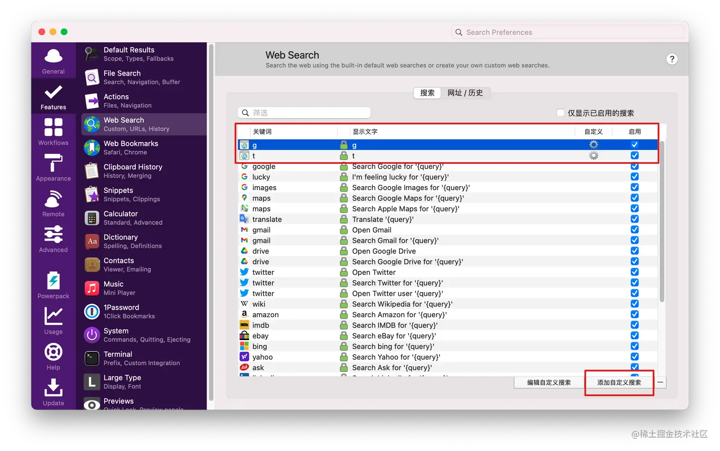The image size is (720, 451).
Task: Toggle enabled checkbox for amazon search
Action: coord(635,314)
